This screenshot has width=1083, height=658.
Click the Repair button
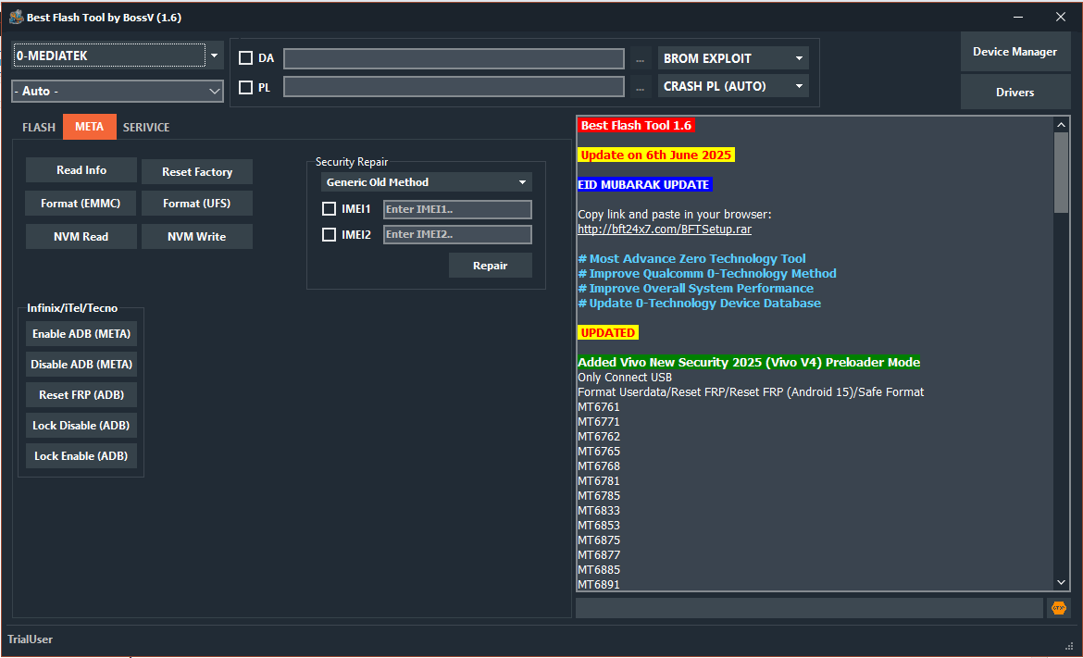pyautogui.click(x=491, y=266)
